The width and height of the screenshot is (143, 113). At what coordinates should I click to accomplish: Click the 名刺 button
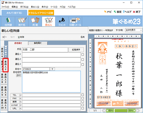82,37
